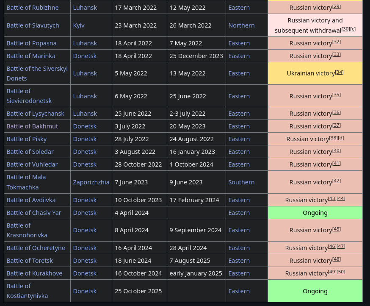Click Eastern link in Toretsk row
The height and width of the screenshot is (306, 370).
pos(239,261)
